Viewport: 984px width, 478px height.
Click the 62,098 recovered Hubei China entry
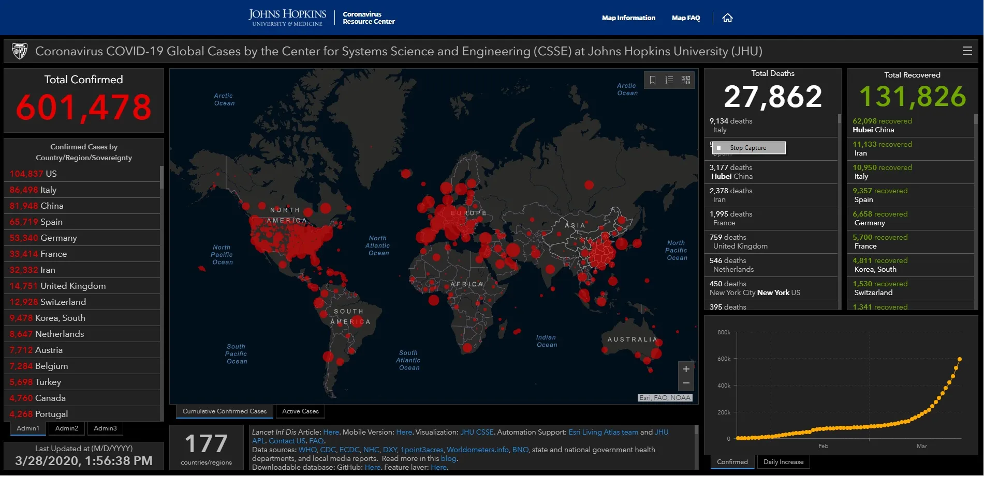911,126
